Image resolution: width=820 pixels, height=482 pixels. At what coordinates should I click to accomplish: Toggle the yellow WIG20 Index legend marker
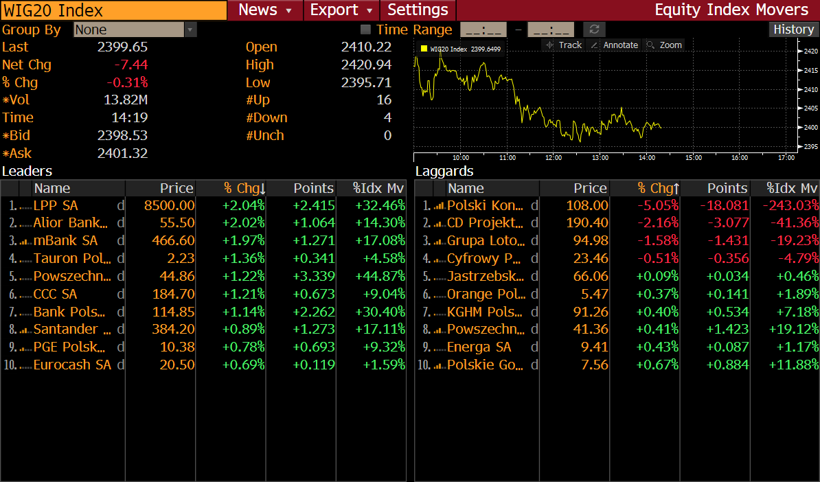click(424, 49)
